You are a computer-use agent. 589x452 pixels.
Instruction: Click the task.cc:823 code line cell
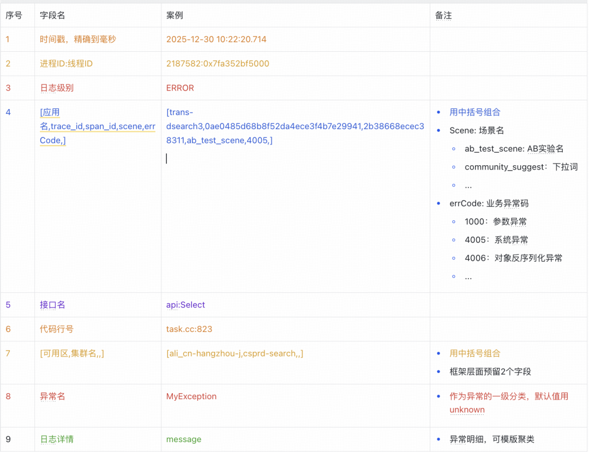pyautogui.click(x=189, y=329)
